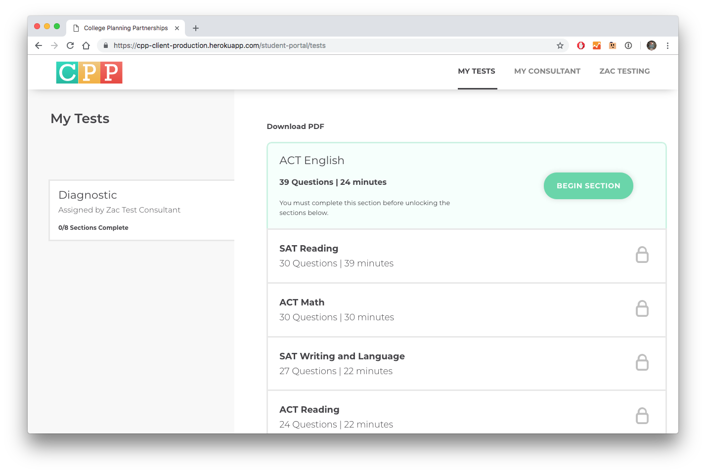Reload the page with the refresh icon
This screenshot has width=706, height=473.
coord(70,45)
